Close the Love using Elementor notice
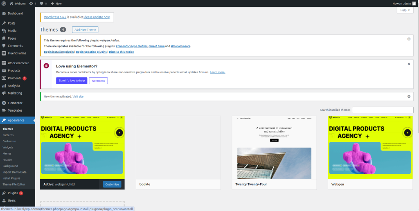419x211 pixels. (409, 64)
